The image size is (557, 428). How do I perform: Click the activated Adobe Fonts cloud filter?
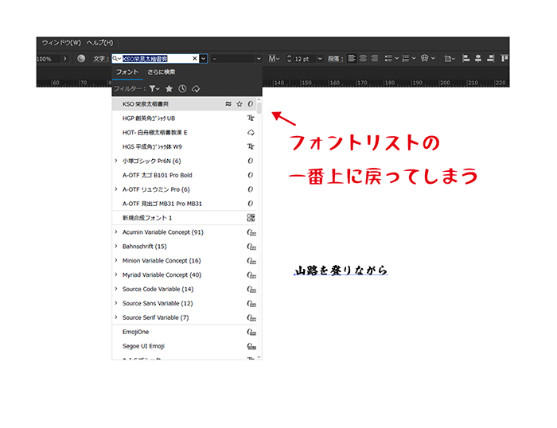coord(196,88)
